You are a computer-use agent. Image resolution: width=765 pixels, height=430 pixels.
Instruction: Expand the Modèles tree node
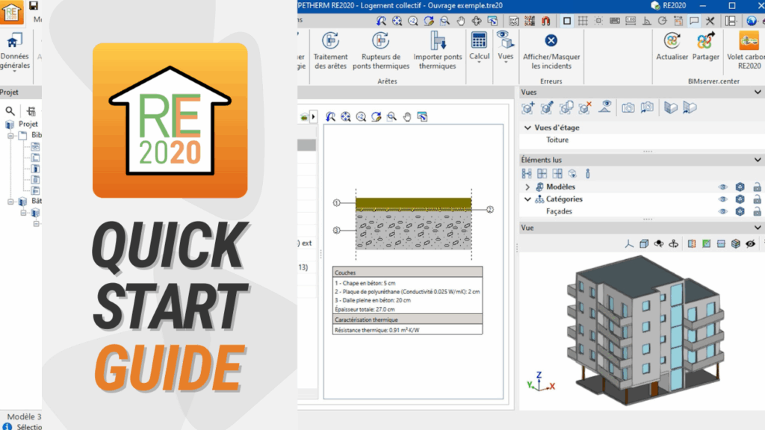tap(527, 187)
